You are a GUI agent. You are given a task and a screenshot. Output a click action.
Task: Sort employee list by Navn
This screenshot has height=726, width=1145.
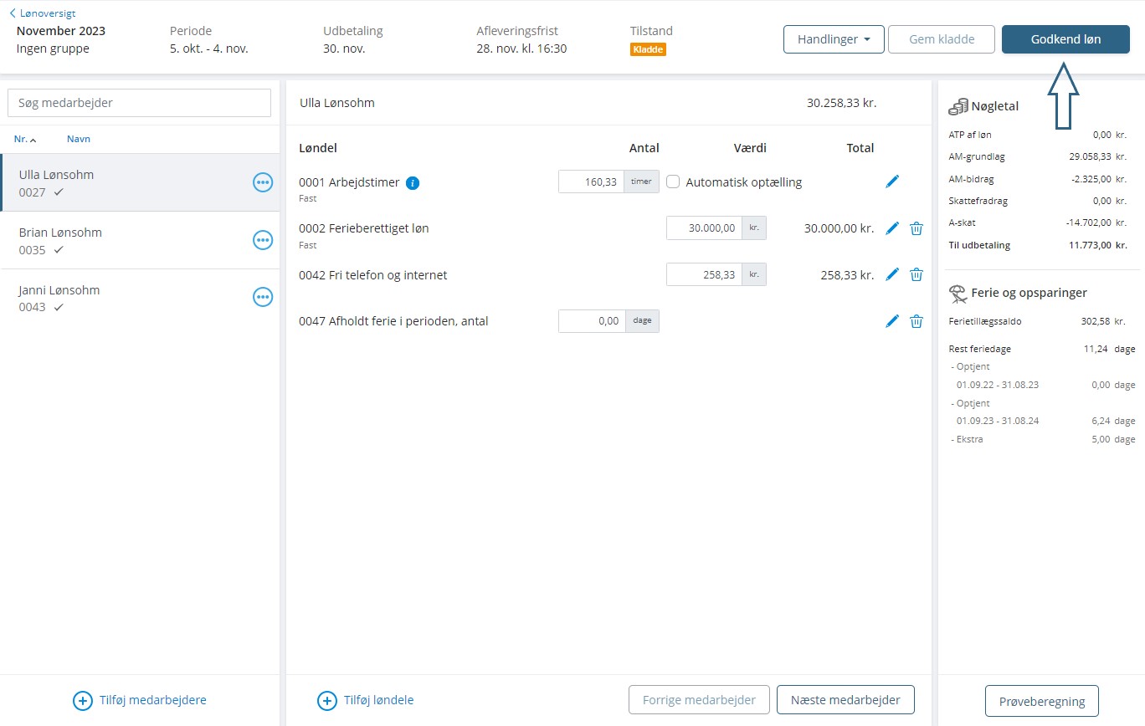[x=79, y=139]
